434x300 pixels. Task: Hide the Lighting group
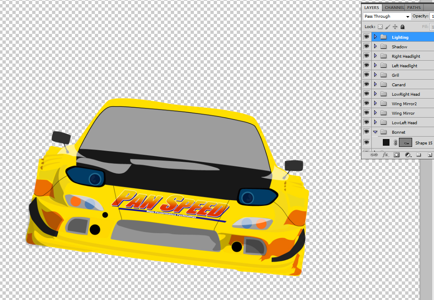click(366, 37)
